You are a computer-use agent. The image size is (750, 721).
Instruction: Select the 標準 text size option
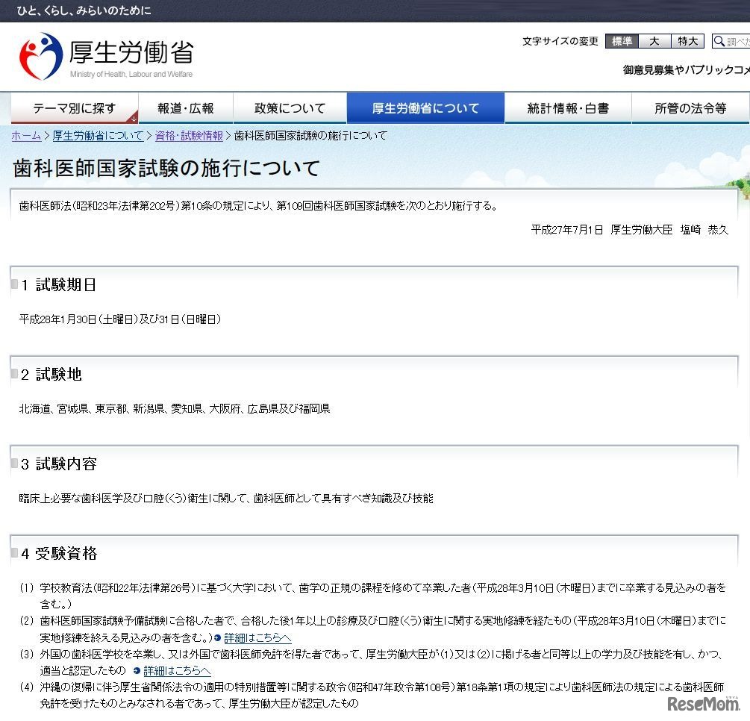pos(620,41)
